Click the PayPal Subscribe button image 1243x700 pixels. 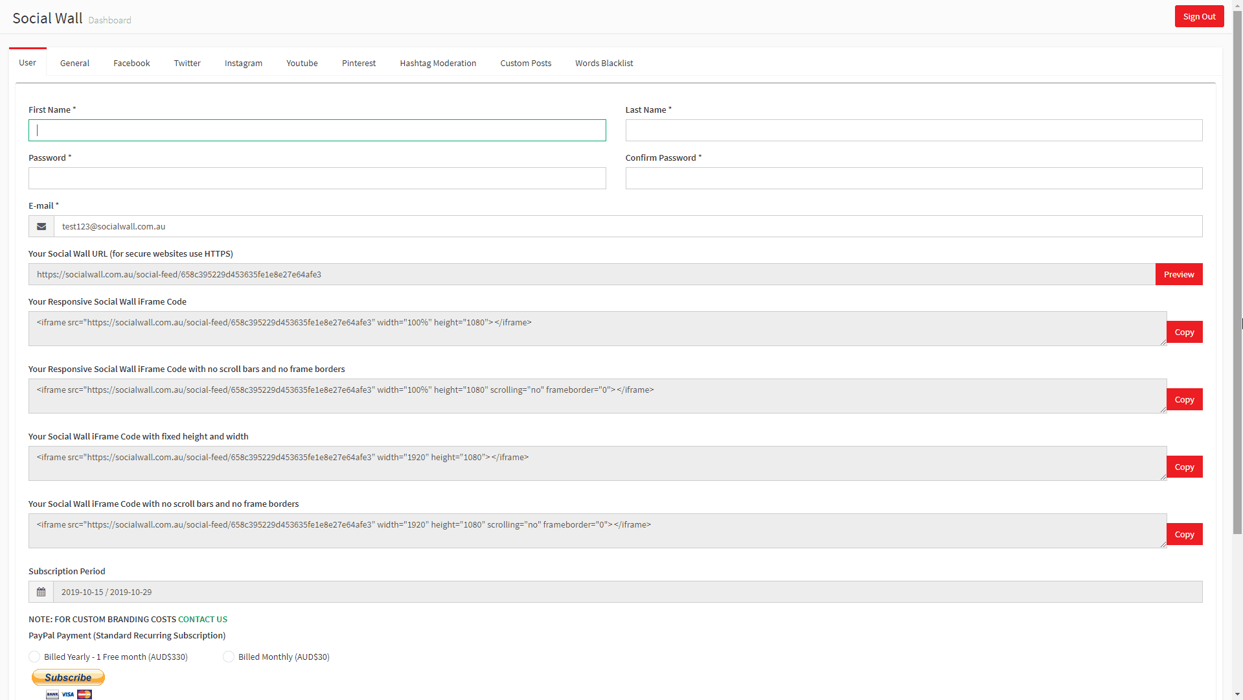point(68,677)
